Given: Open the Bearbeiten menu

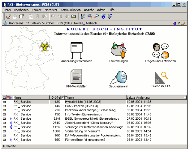Looking at the screenshot, I should (21, 10).
